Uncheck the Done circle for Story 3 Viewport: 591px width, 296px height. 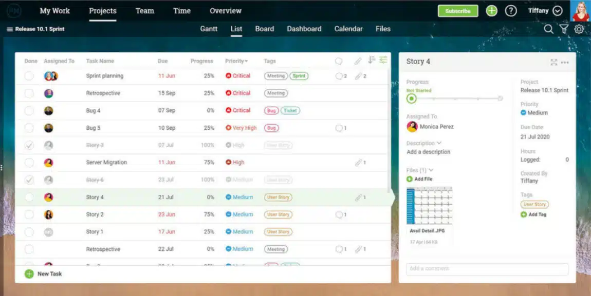(29, 145)
